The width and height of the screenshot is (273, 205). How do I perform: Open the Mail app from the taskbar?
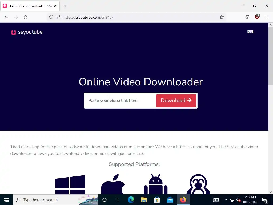(x=170, y=200)
